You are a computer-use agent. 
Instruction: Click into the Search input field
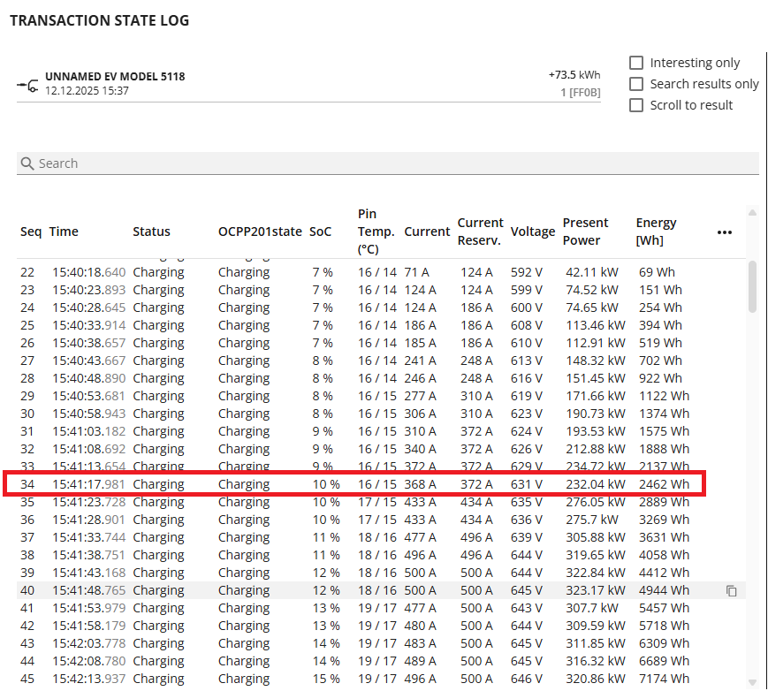[389, 163]
